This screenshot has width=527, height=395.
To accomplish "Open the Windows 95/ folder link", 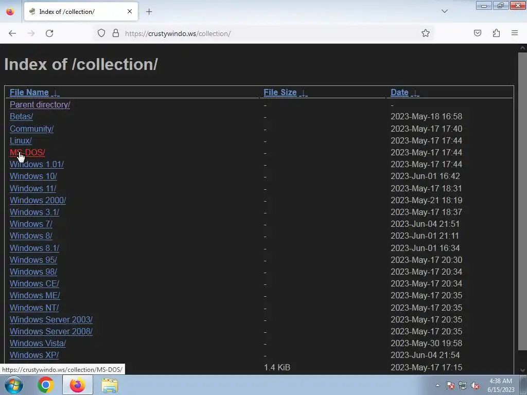I will pyautogui.click(x=33, y=260).
